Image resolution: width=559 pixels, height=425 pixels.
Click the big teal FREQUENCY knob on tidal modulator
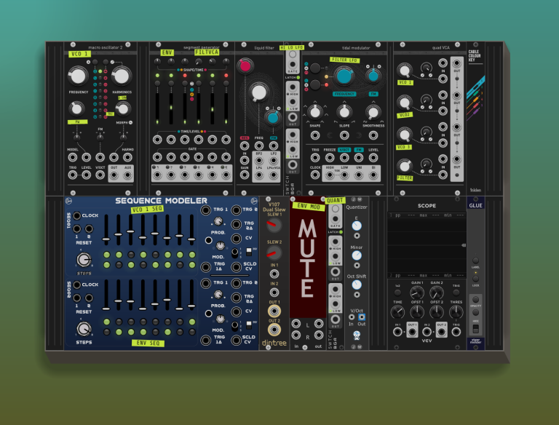click(344, 76)
